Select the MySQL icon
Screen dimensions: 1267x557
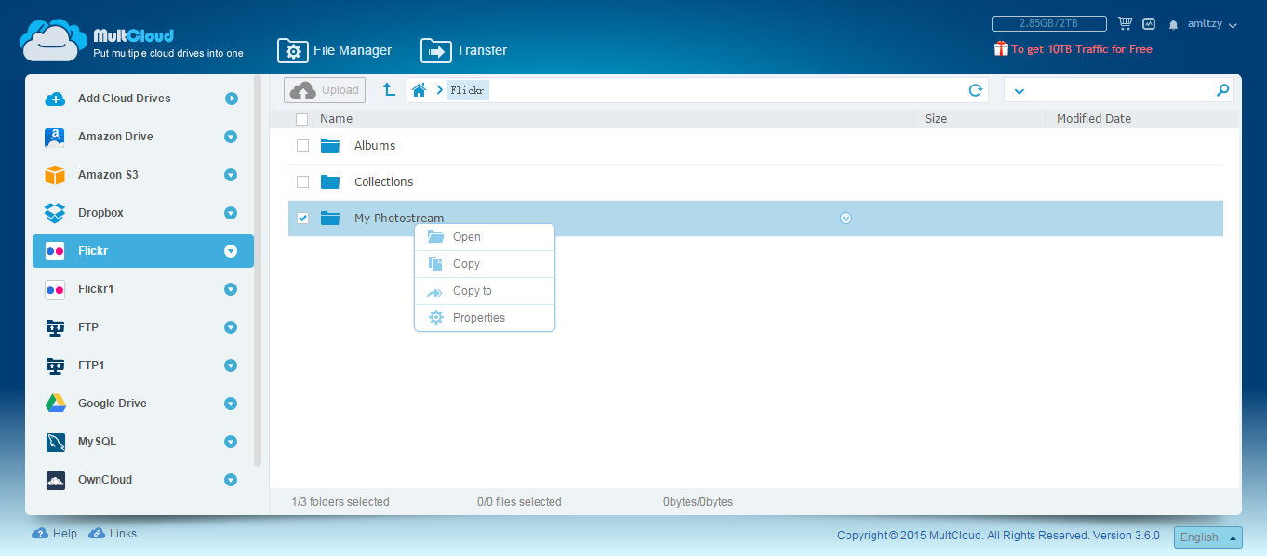tap(55, 442)
